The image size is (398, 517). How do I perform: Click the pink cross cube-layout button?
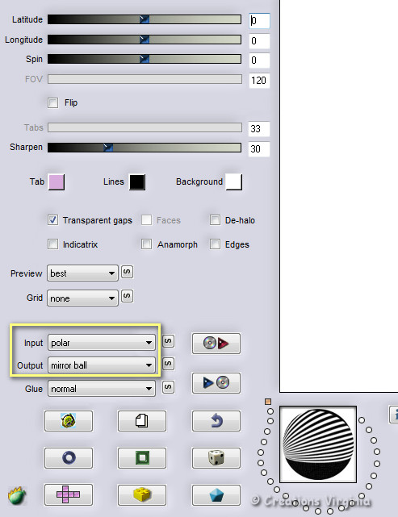[x=69, y=494]
